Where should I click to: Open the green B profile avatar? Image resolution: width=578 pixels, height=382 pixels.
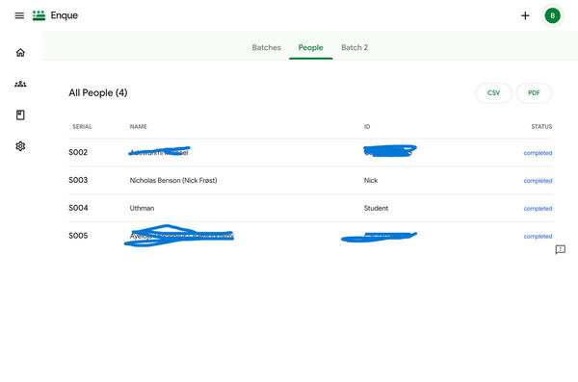click(x=552, y=15)
